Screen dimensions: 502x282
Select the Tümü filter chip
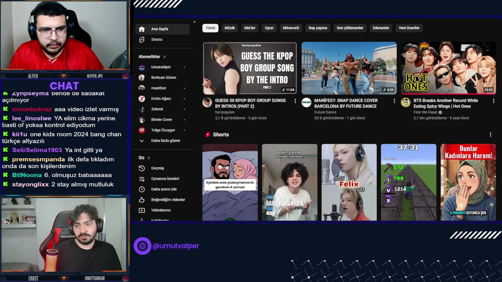[x=211, y=28]
